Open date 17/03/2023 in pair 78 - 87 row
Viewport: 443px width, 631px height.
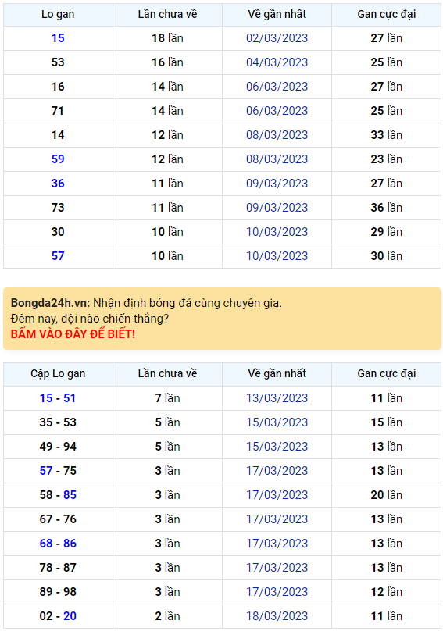277,568
